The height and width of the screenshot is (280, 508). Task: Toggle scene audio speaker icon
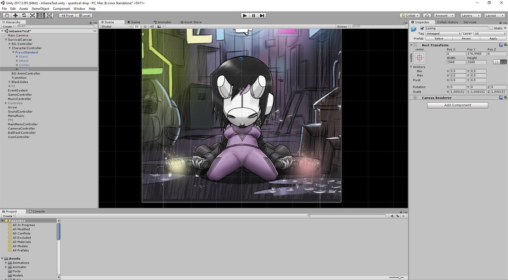click(x=152, y=26)
